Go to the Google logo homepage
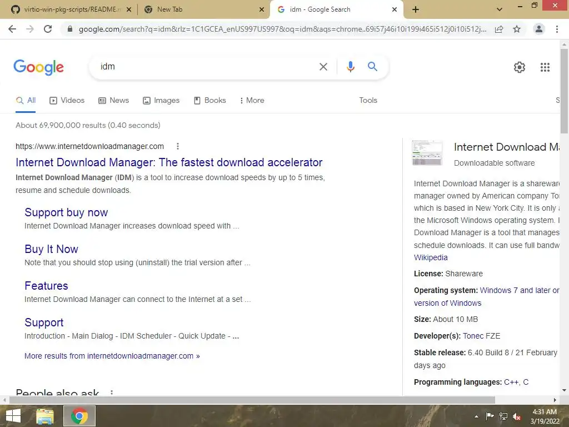Image resolution: width=569 pixels, height=427 pixels. 38,67
